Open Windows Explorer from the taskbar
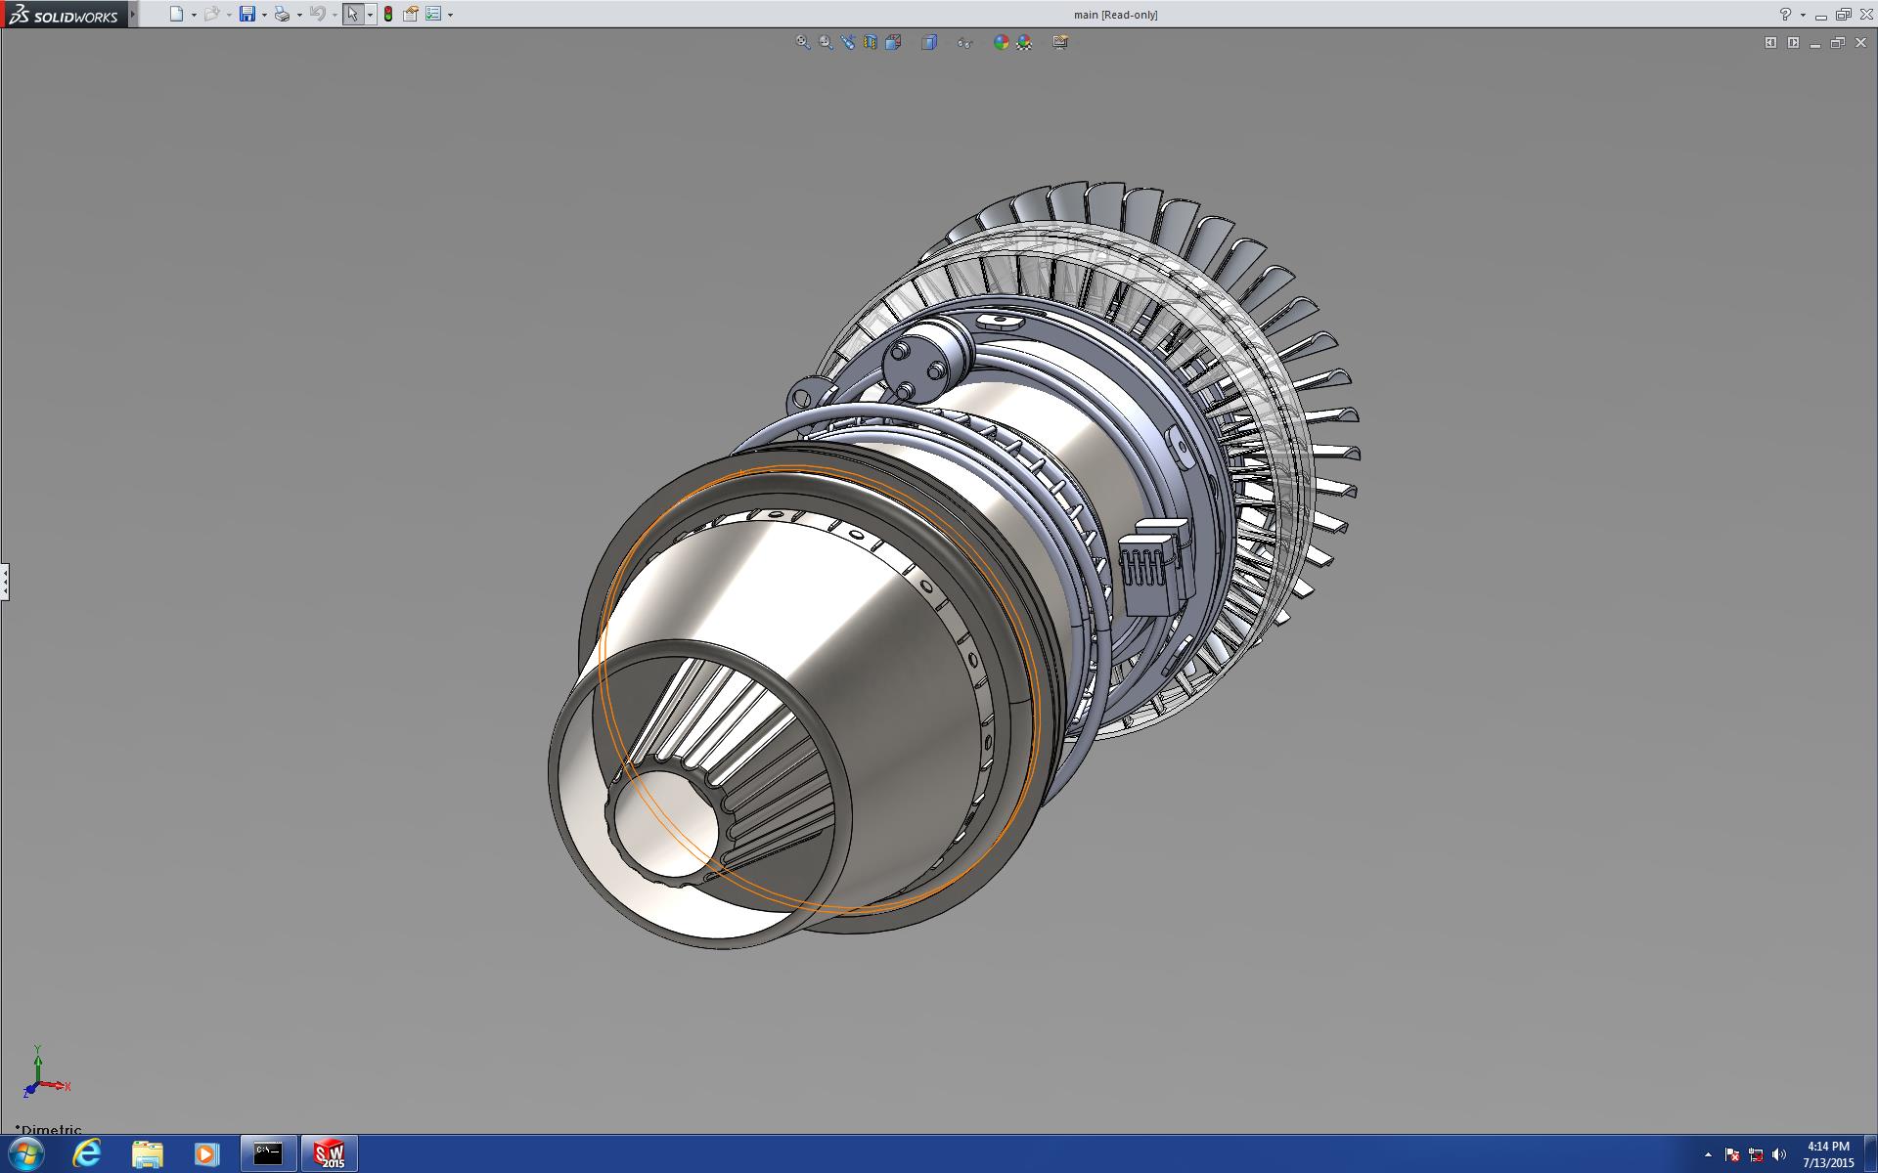The height and width of the screenshot is (1173, 1878). click(x=147, y=1154)
